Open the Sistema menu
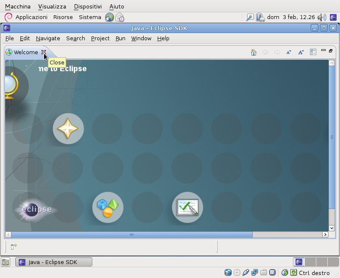The height and width of the screenshot is (278, 340). tap(90, 17)
